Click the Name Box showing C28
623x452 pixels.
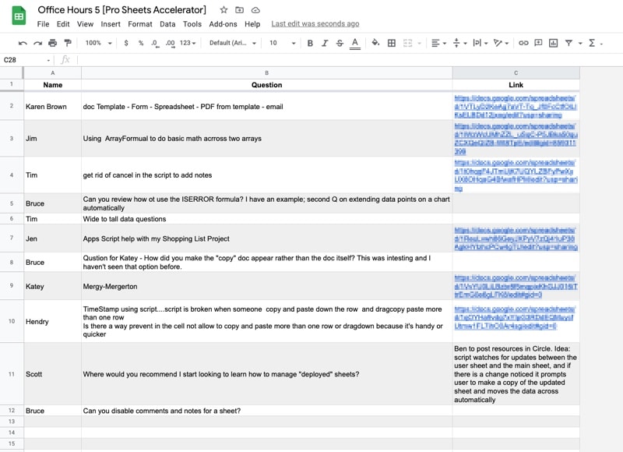tap(26, 60)
